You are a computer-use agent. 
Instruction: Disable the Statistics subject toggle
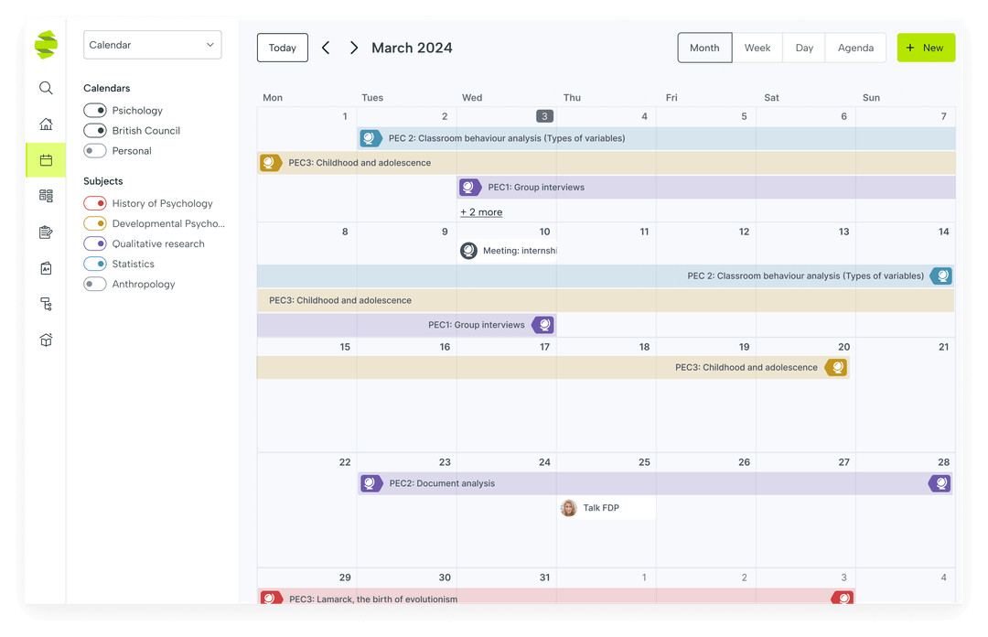pos(94,264)
